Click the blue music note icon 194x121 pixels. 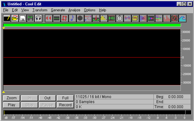pyautogui.click(x=72, y=19)
